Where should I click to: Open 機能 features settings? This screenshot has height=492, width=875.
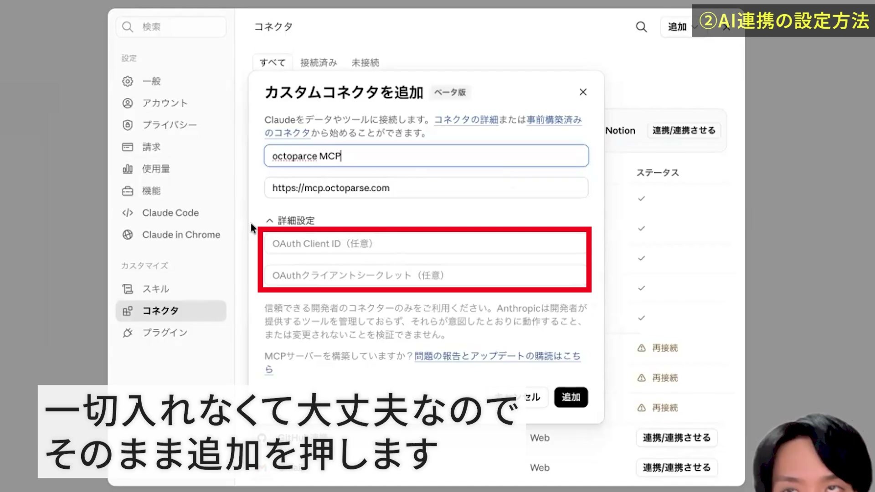click(x=171, y=190)
